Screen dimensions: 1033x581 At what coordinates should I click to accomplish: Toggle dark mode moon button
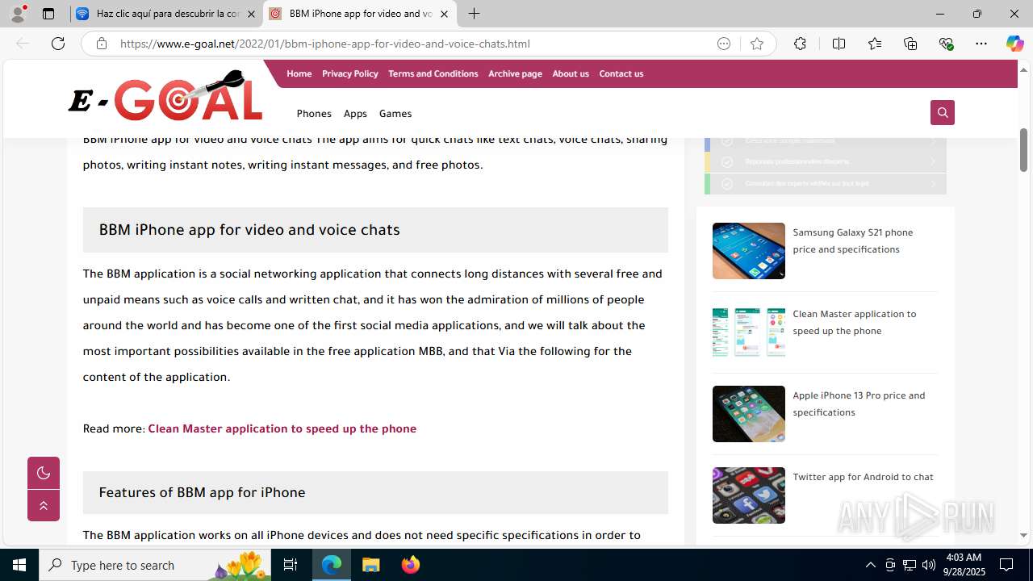point(44,473)
